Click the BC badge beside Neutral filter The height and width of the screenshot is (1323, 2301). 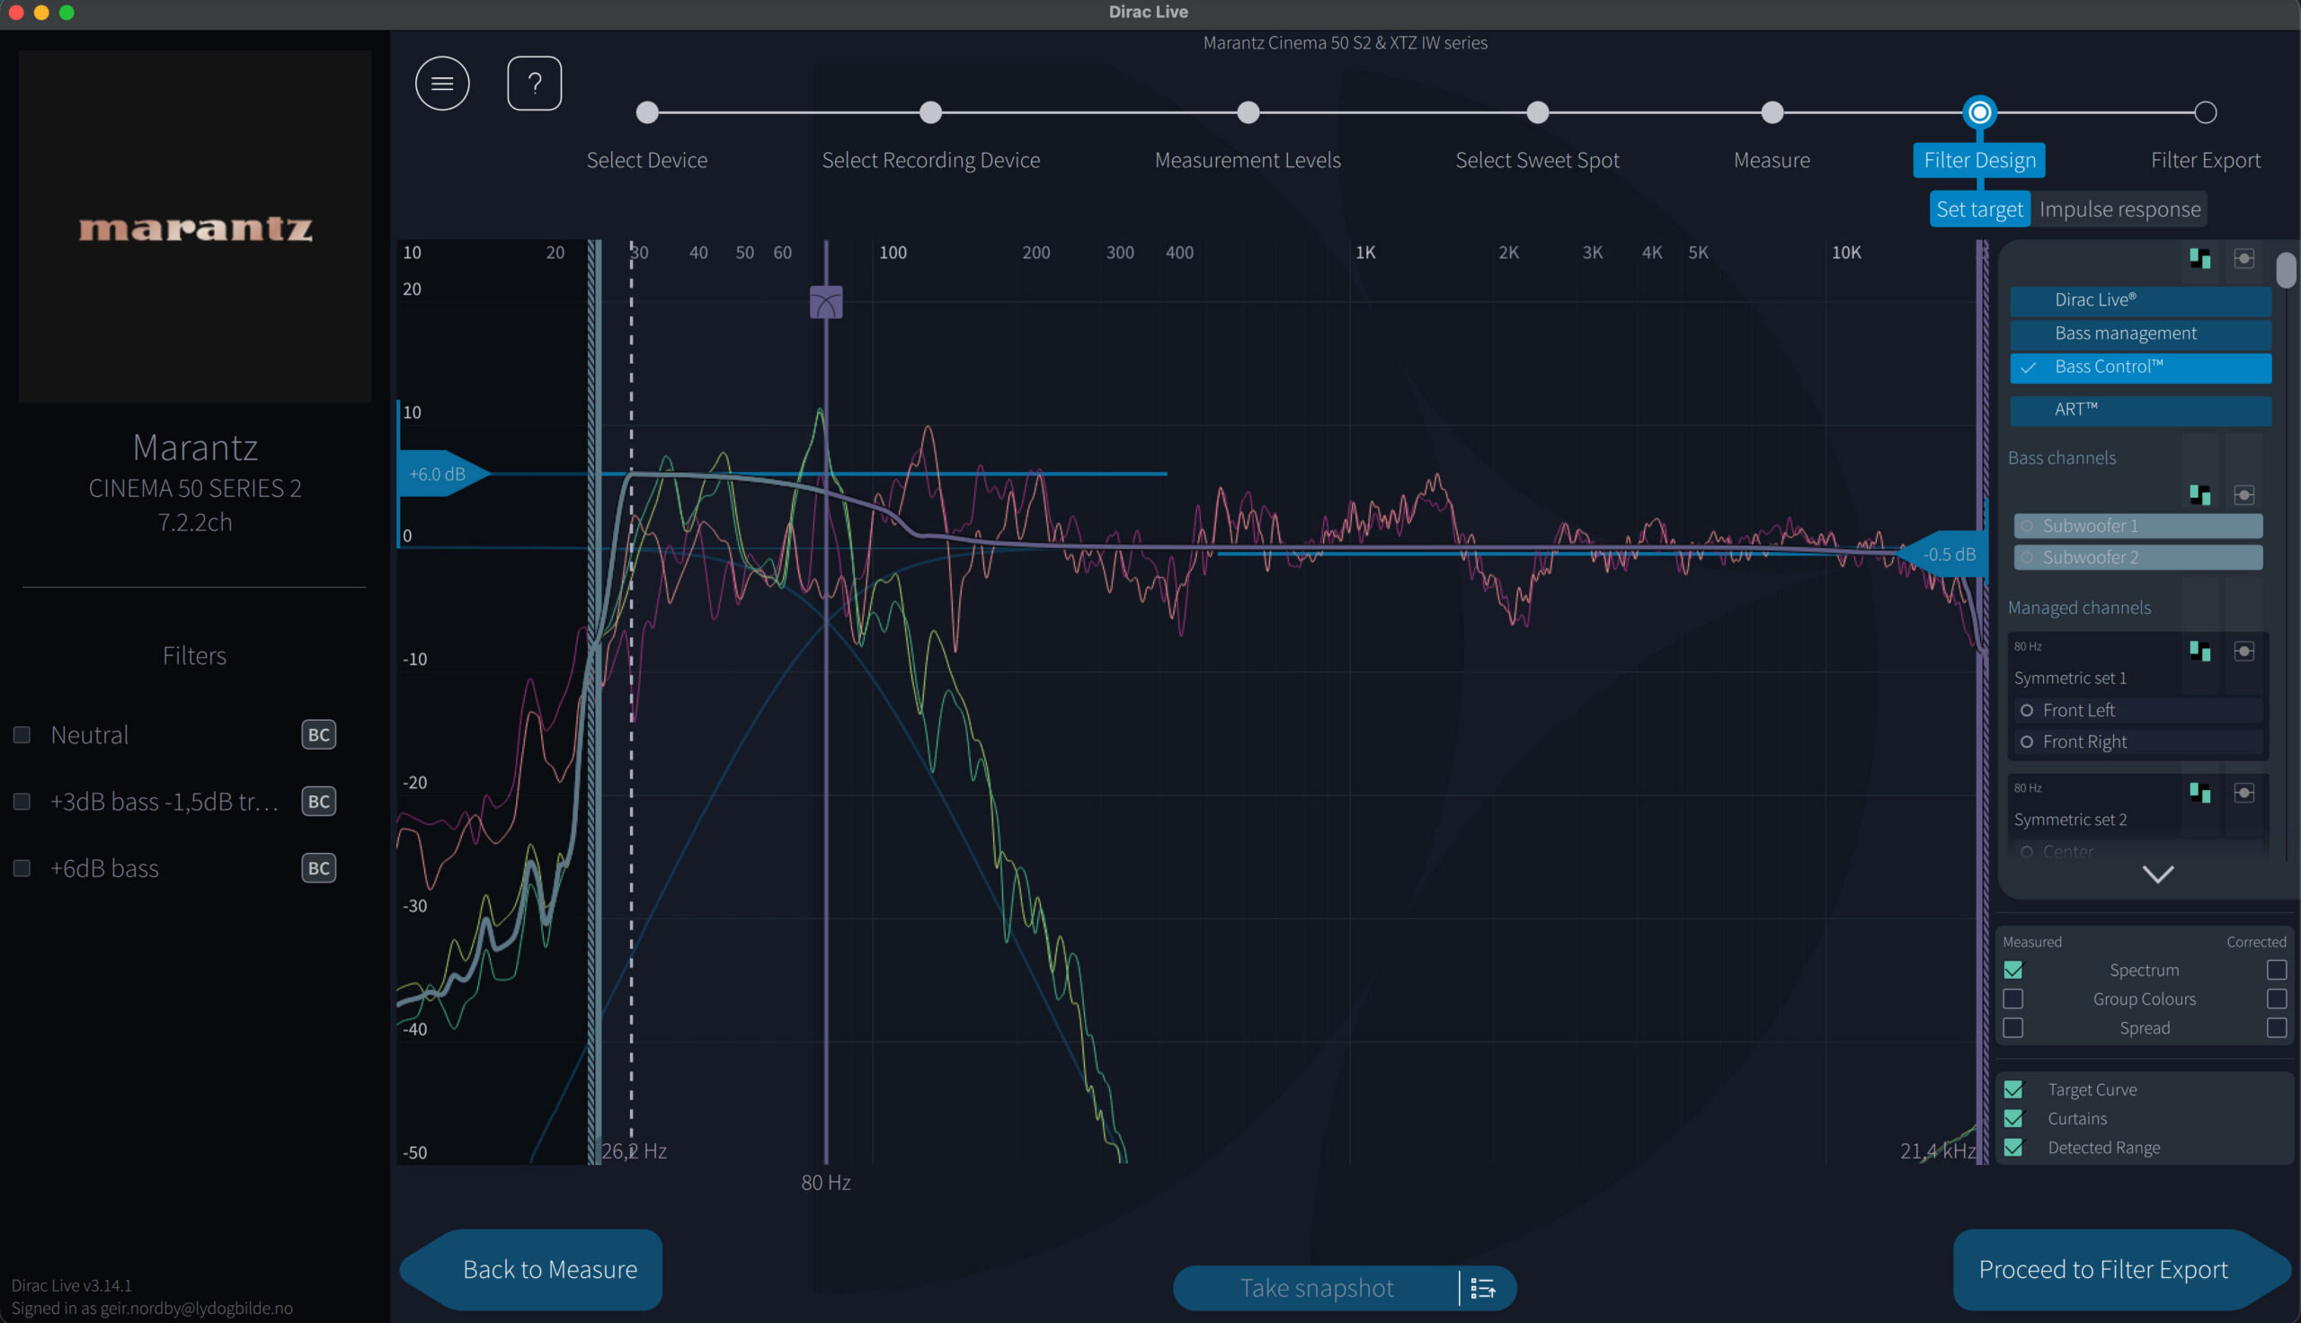(x=319, y=735)
